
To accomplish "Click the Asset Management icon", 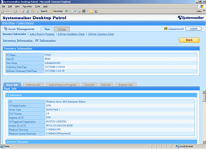I will (x=5, y=28).
